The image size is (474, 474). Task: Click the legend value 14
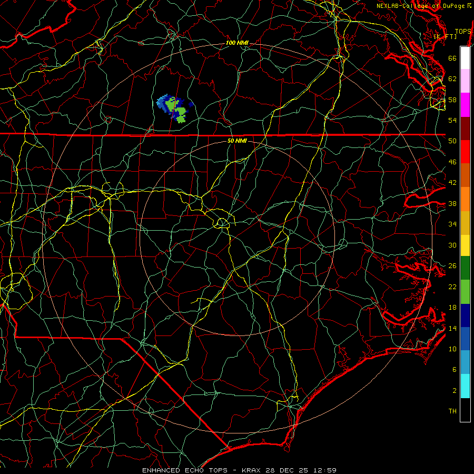coord(452,328)
